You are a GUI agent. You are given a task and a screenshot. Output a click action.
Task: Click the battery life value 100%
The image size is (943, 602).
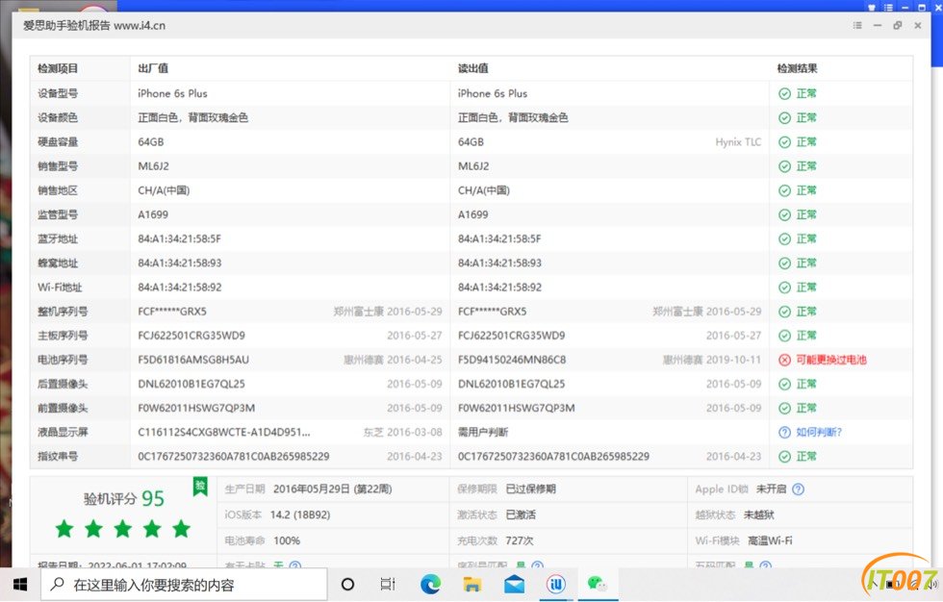[287, 540]
